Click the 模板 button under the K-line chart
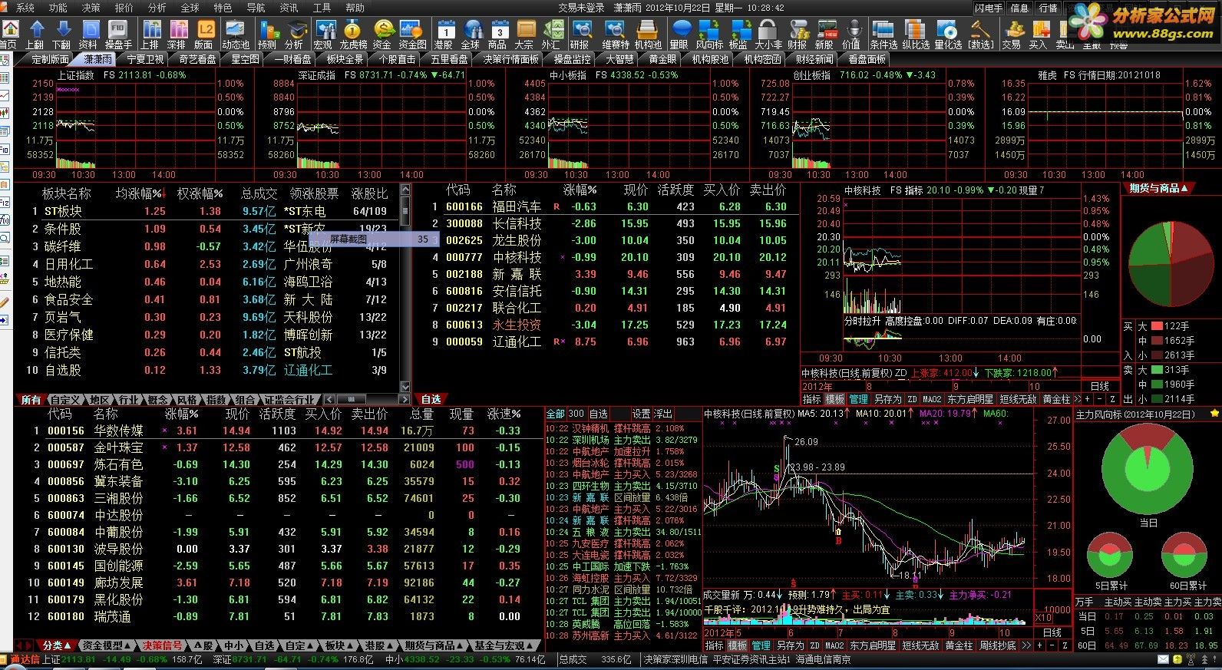1222x670 pixels. pyautogui.click(x=738, y=646)
